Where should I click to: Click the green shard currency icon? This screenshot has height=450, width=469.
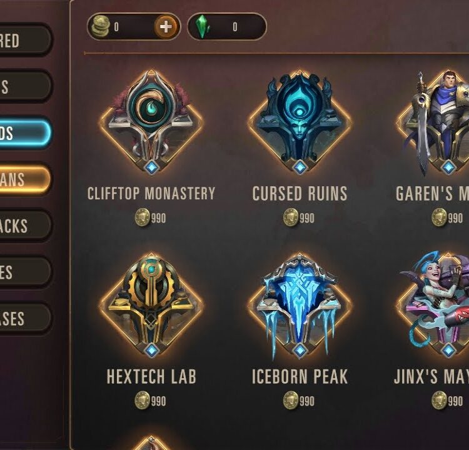point(202,27)
